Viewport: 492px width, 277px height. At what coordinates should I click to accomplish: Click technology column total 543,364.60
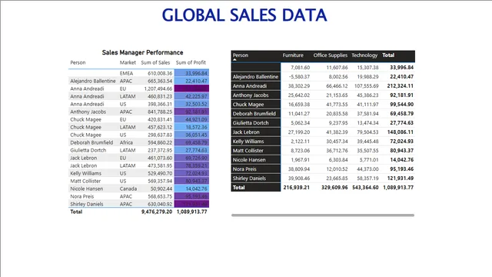click(x=365, y=188)
